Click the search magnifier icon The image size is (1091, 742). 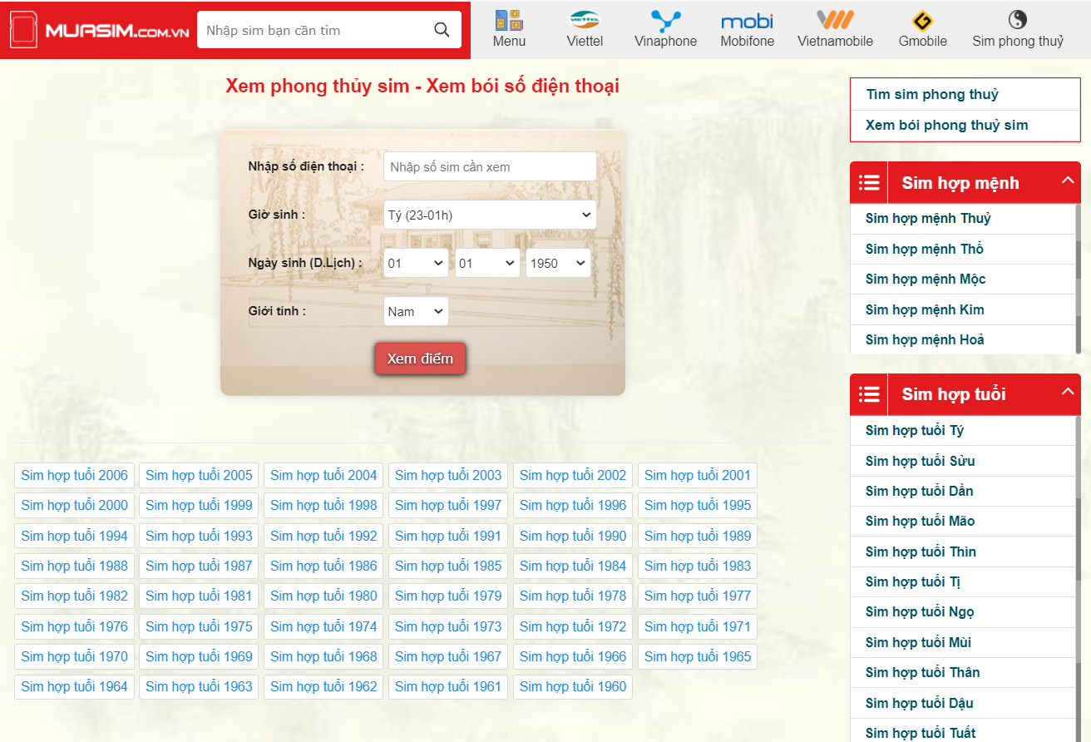tap(442, 30)
